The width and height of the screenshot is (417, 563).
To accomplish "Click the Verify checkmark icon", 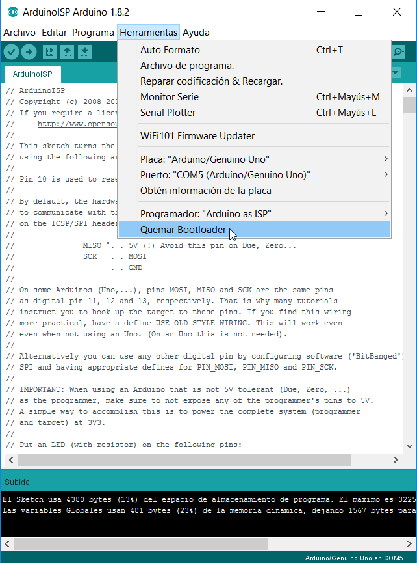I will pos(12,51).
